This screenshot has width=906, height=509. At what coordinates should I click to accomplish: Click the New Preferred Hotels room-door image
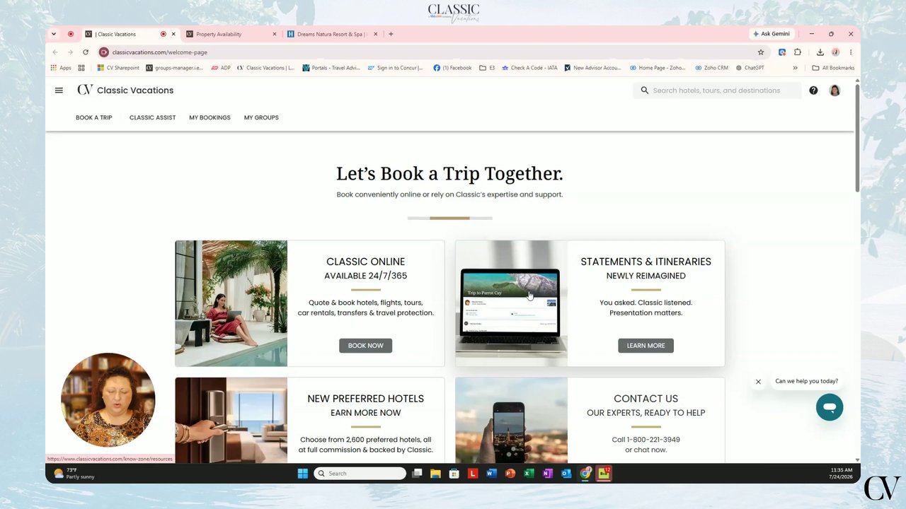coord(231,420)
